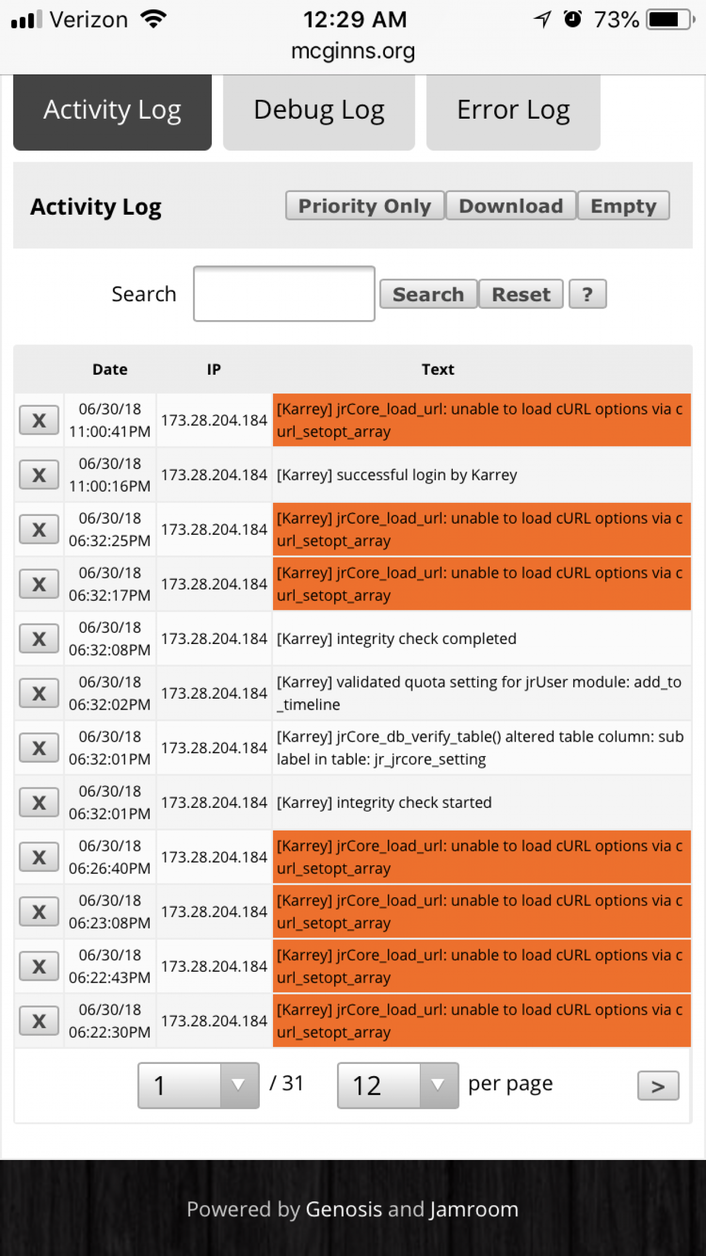The image size is (706, 1256).
Task: Delete the 06:26:40PM cURL error entry
Action: click(x=39, y=858)
